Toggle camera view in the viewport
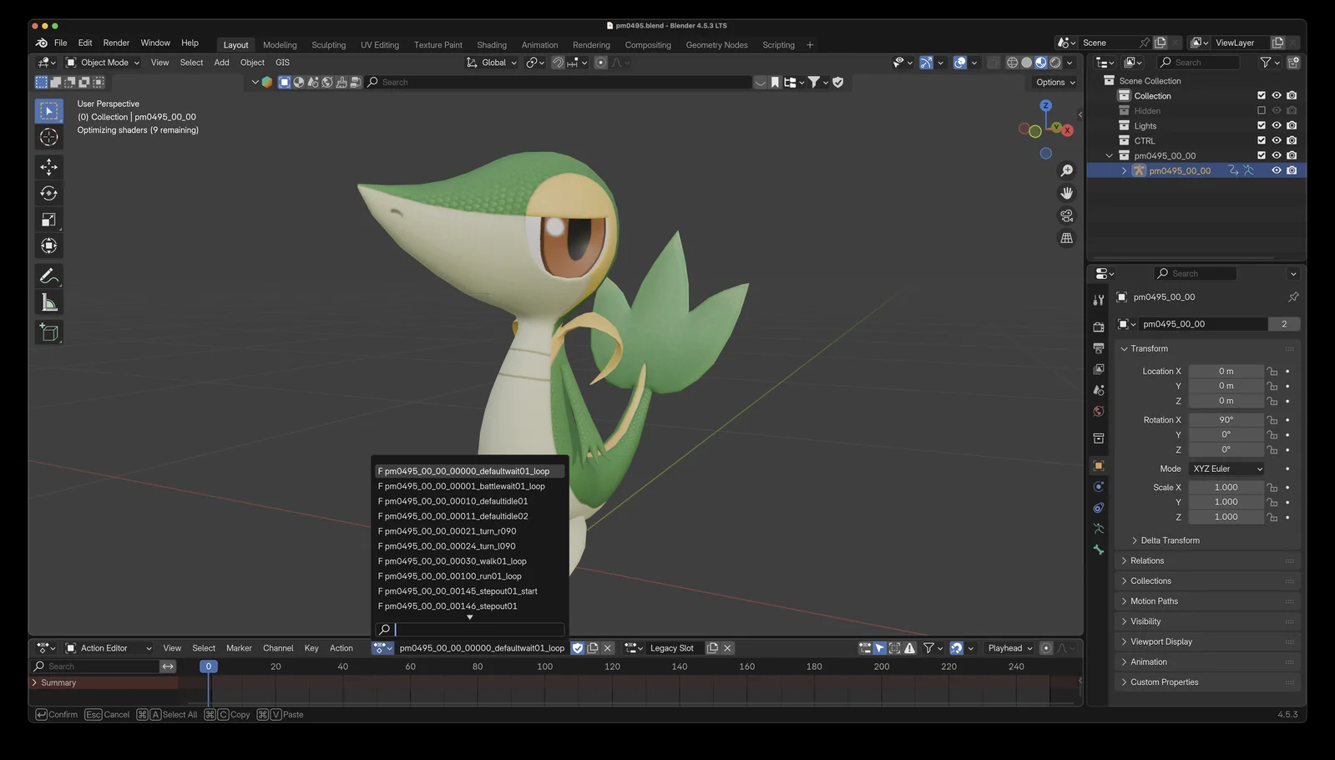 coord(1066,215)
